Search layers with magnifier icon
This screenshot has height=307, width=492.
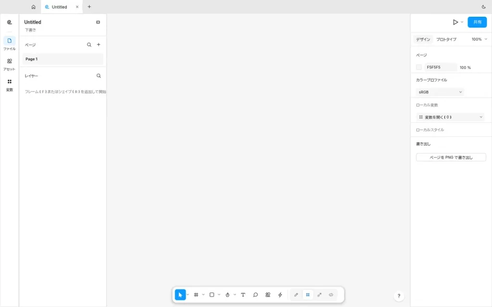pyautogui.click(x=98, y=76)
